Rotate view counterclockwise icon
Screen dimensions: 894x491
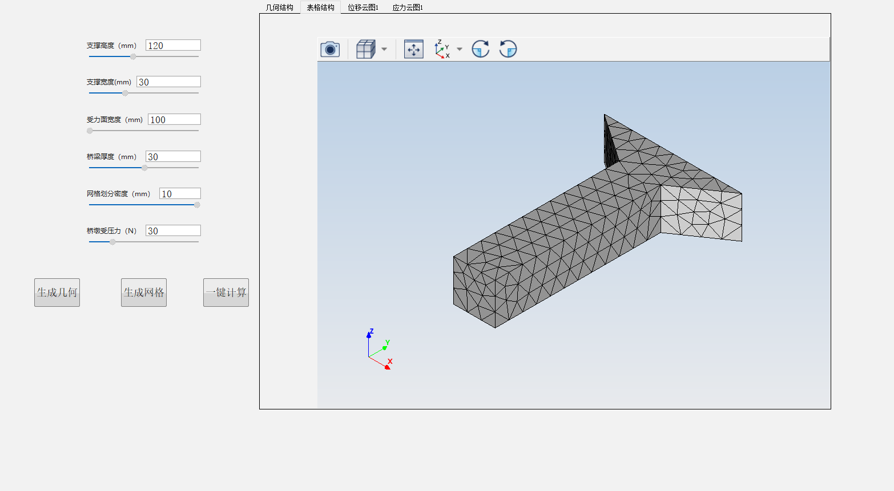click(508, 49)
